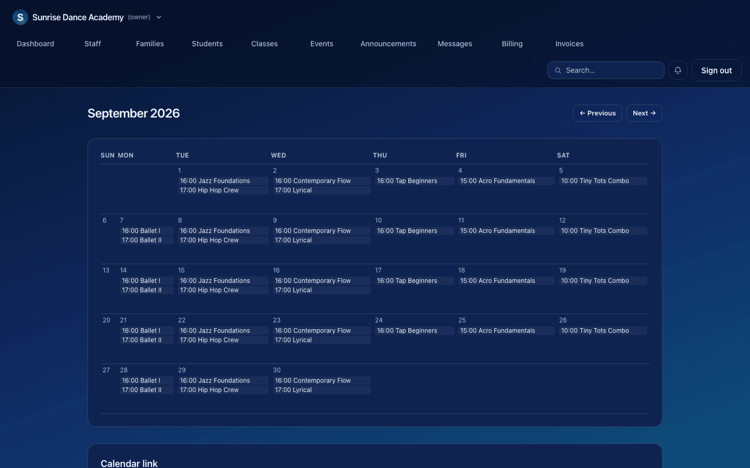750x468 pixels.
Task: Open Tiny Tots Combo on September 19
Action: 603,281
